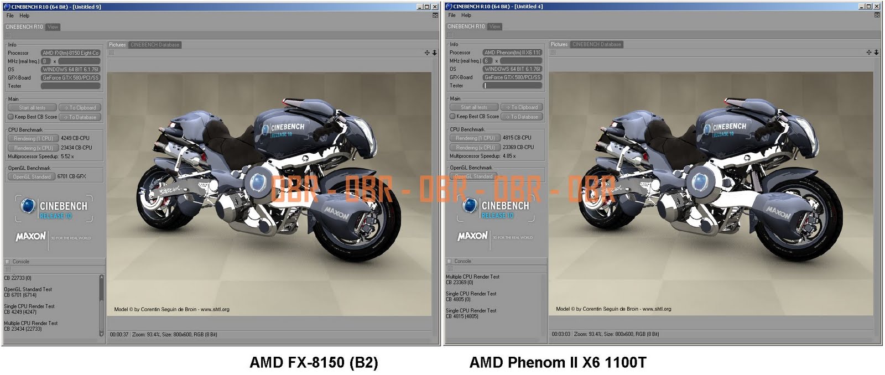Click picture move icon in Untitled 9 window
Viewport: 885px width, 375px height.
point(427,53)
